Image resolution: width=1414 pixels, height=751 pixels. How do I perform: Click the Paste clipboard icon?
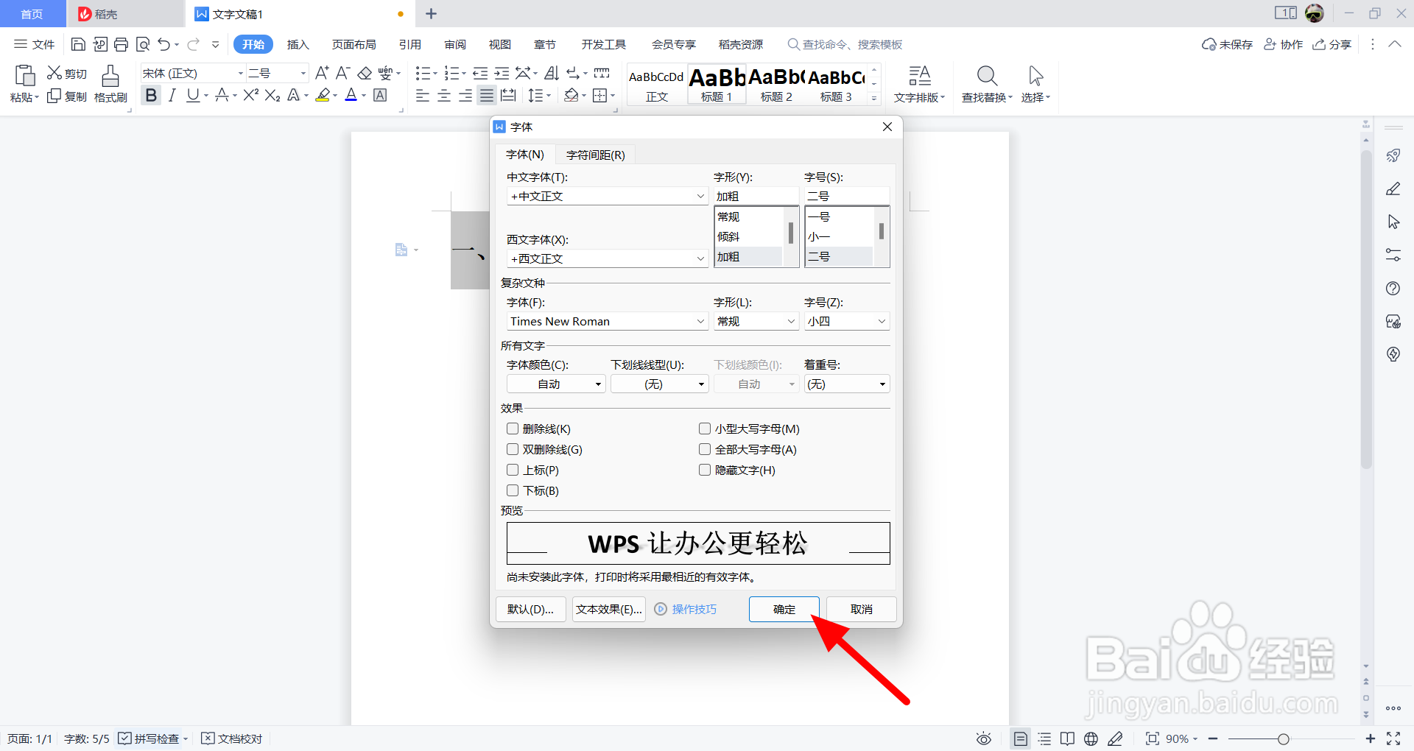coord(24,76)
